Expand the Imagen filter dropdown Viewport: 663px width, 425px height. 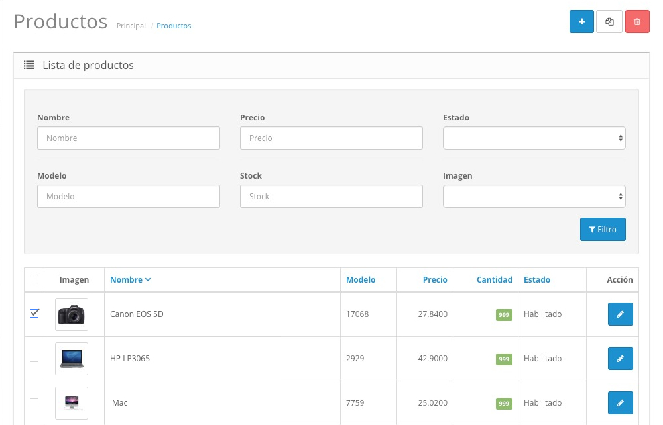click(x=534, y=197)
